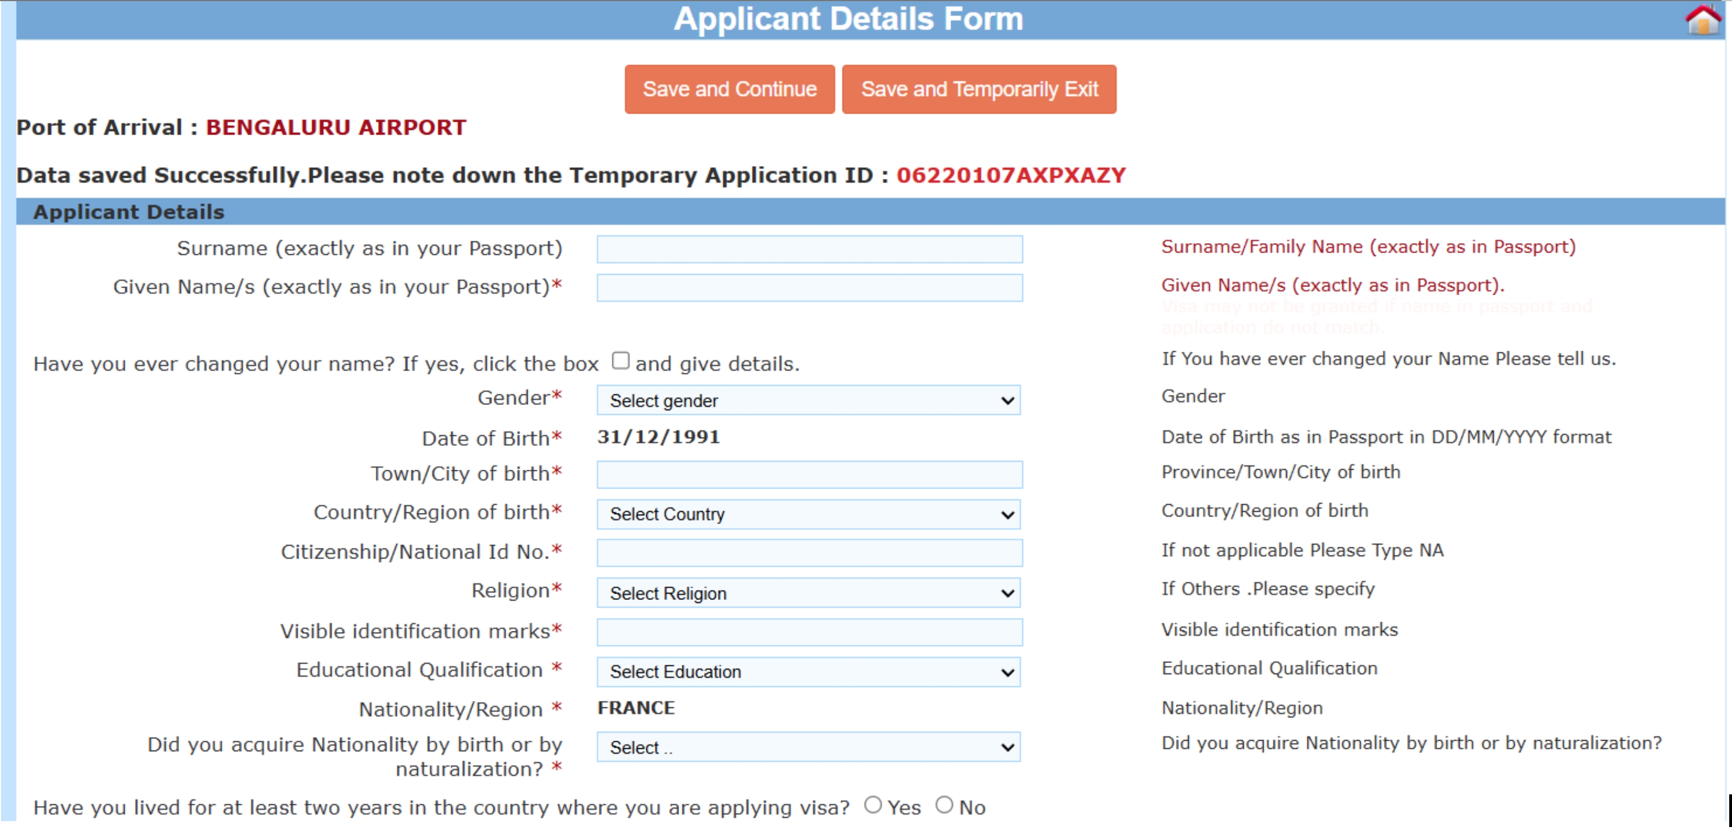
Task: Focus Citizenship/National Id No. field
Action: 809,553
